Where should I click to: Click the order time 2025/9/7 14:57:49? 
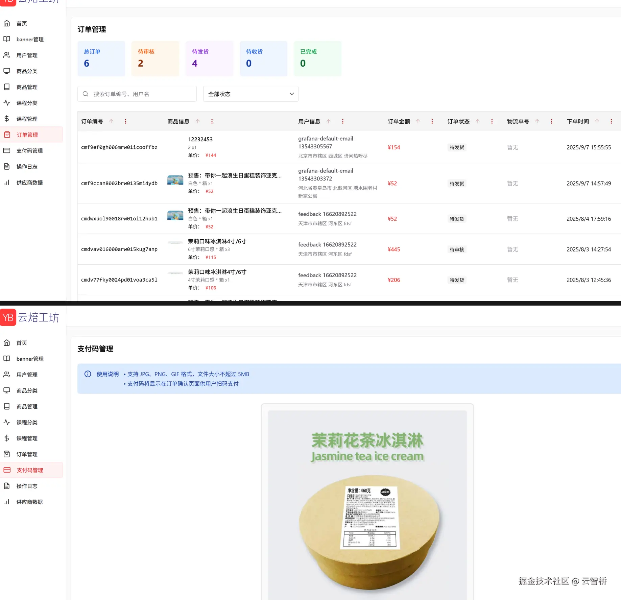point(589,183)
